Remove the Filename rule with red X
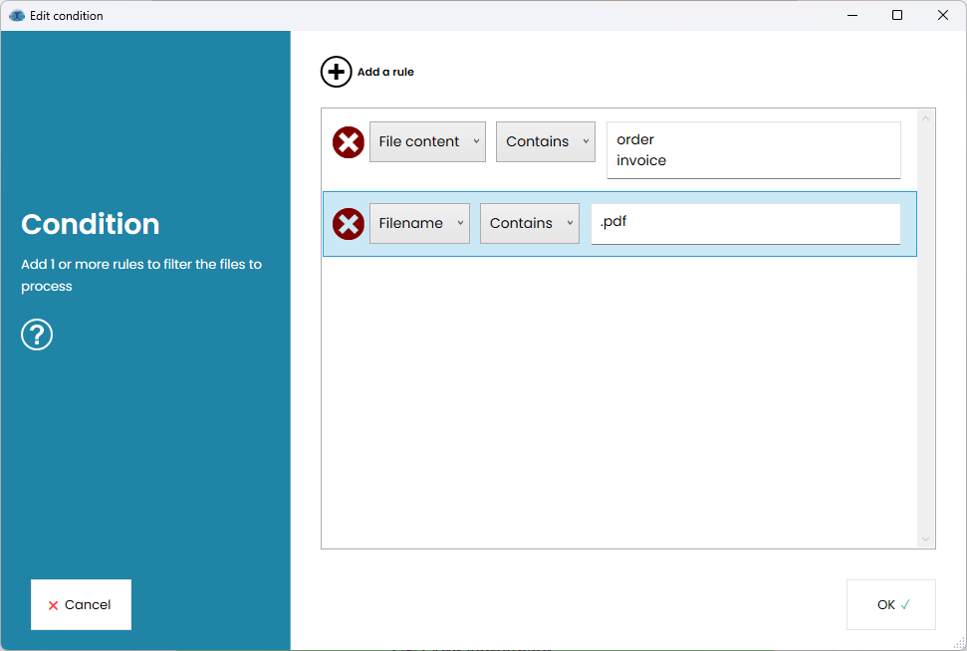 pyautogui.click(x=348, y=224)
